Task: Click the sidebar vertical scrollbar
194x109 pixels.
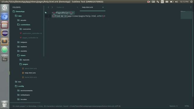Action: pos(44,31)
